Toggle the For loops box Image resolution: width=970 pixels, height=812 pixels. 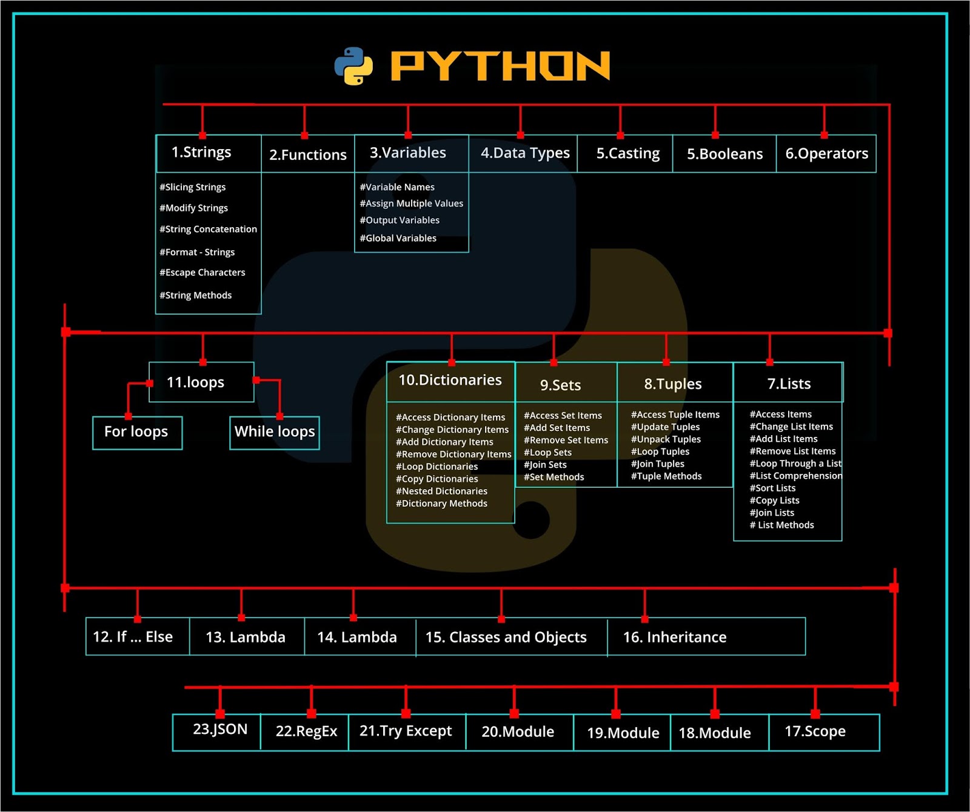(136, 432)
